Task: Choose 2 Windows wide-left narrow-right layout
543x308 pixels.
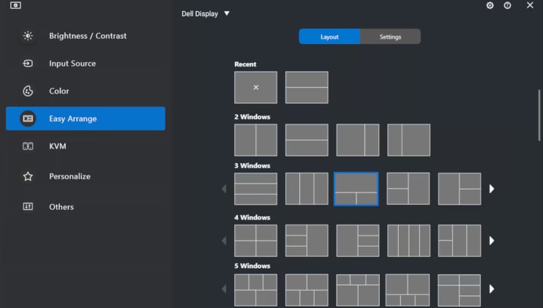Action: (358, 140)
